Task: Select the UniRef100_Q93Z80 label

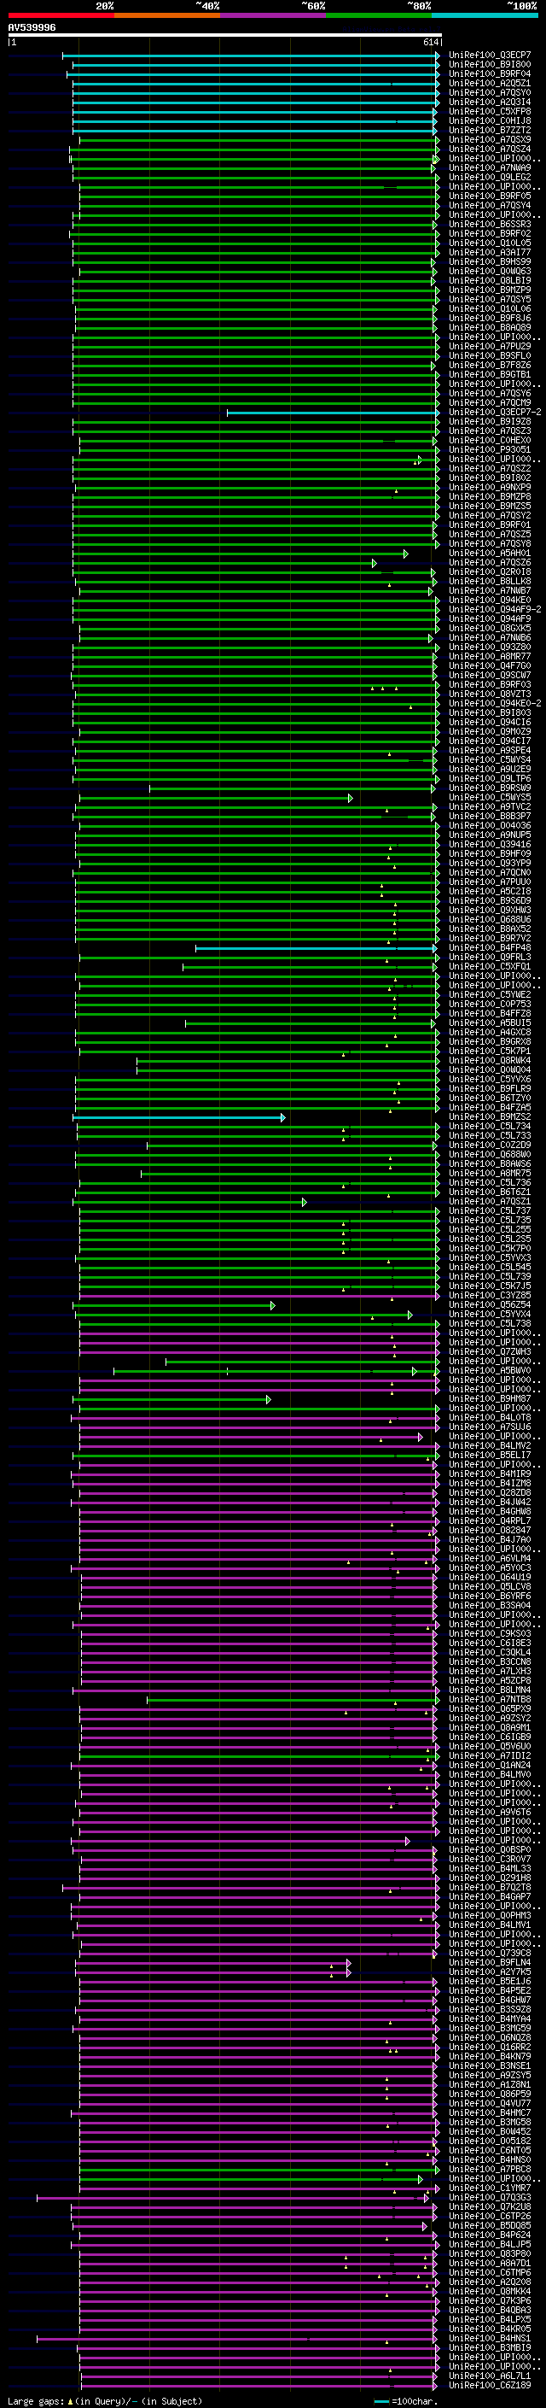Action: pos(490,647)
